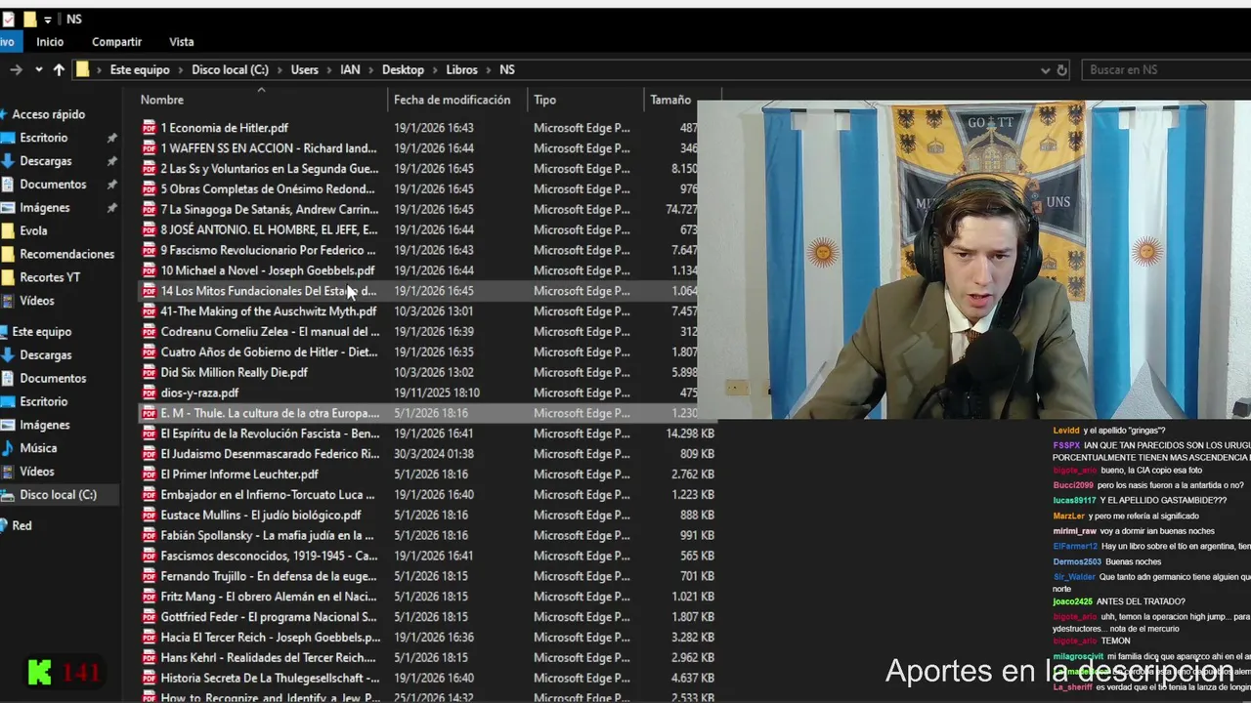This screenshot has width=1251, height=703.
Task: Click the folder icon in title bar toolbar
Action: (x=29, y=19)
